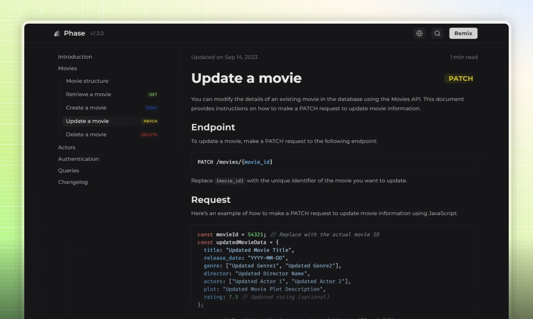Click movie_id variable in endpoint code
The height and width of the screenshot is (319, 533).
click(x=257, y=162)
